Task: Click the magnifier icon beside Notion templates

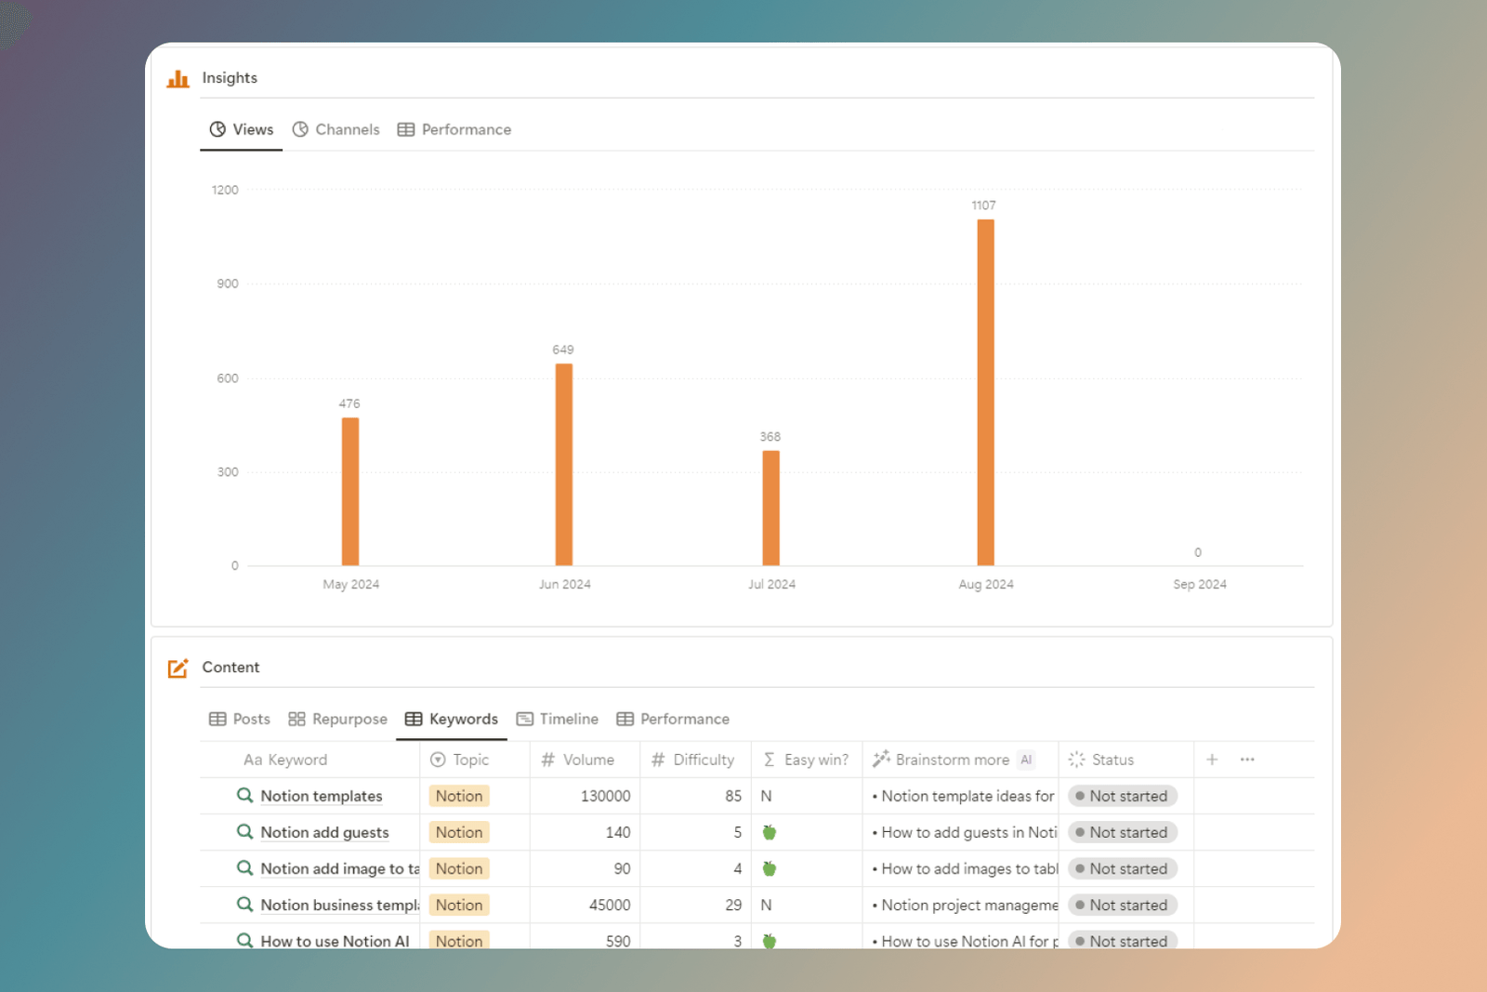Action: click(x=244, y=796)
